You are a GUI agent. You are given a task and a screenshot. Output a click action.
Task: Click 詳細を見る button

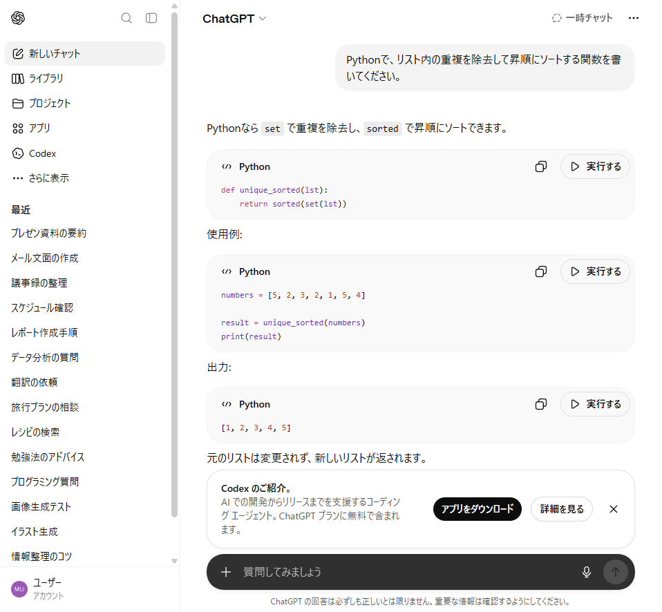(562, 509)
